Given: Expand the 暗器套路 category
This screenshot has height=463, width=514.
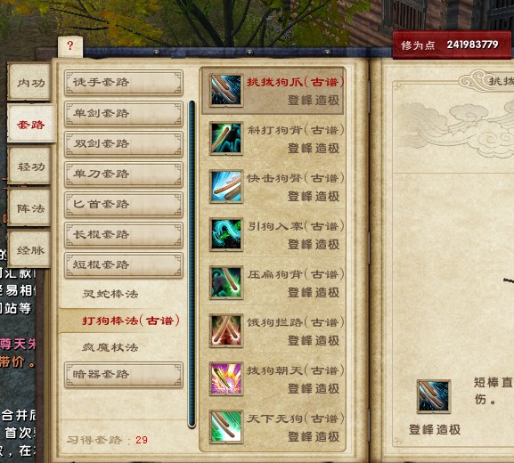Looking at the screenshot, I should pos(124,374).
